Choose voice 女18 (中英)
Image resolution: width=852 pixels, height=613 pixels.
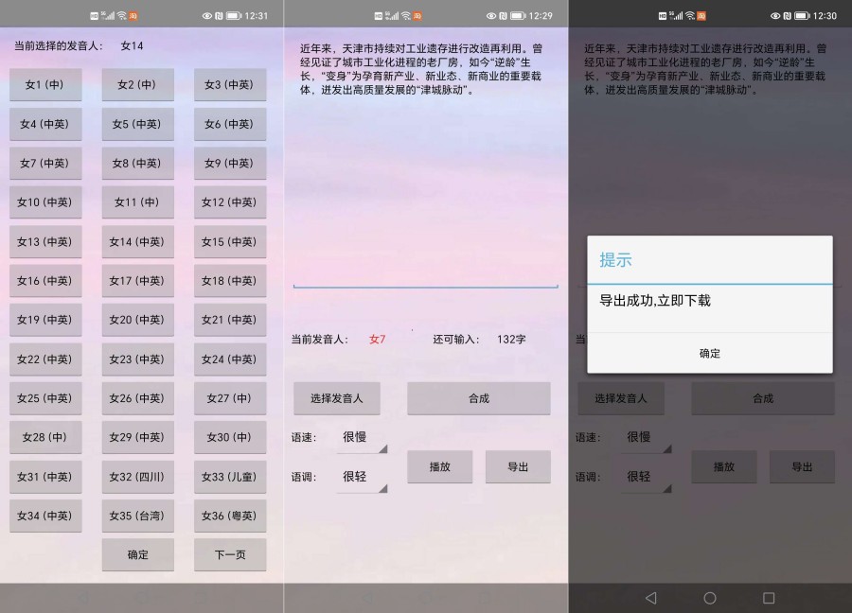230,281
